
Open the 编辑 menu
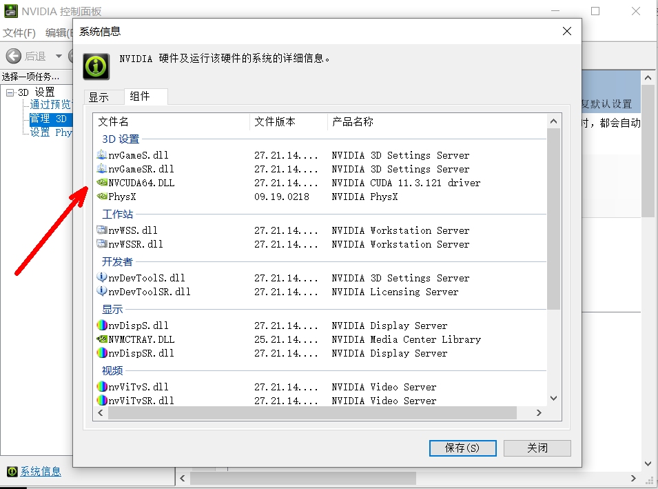(58, 32)
